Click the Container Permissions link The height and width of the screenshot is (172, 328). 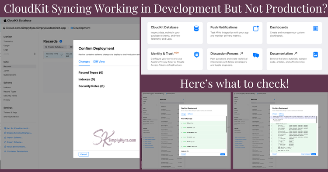(x=17, y=151)
